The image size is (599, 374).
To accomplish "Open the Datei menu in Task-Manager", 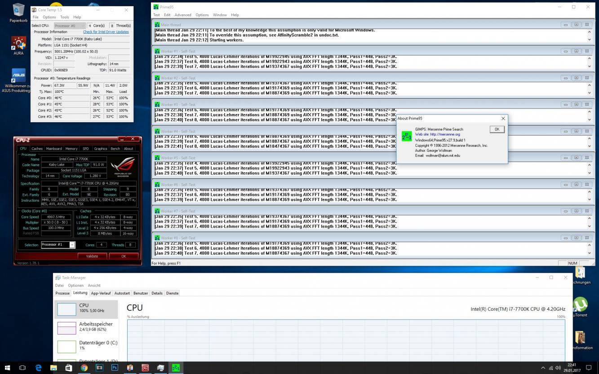I will pos(59,285).
